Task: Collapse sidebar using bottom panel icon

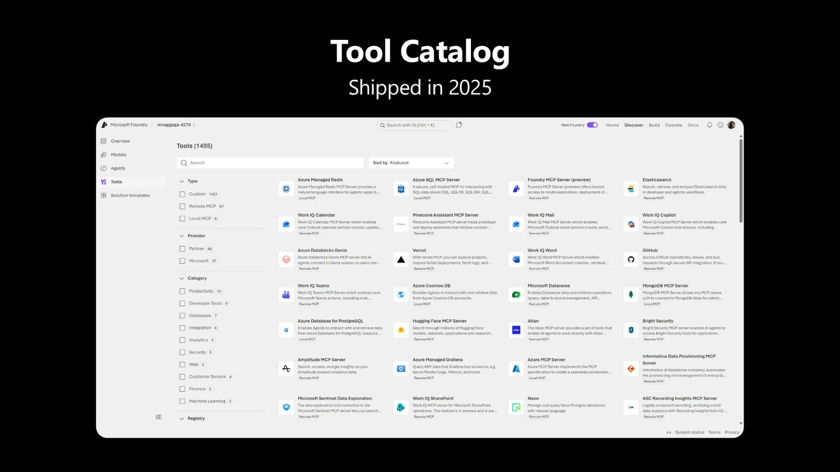Action: (x=158, y=417)
